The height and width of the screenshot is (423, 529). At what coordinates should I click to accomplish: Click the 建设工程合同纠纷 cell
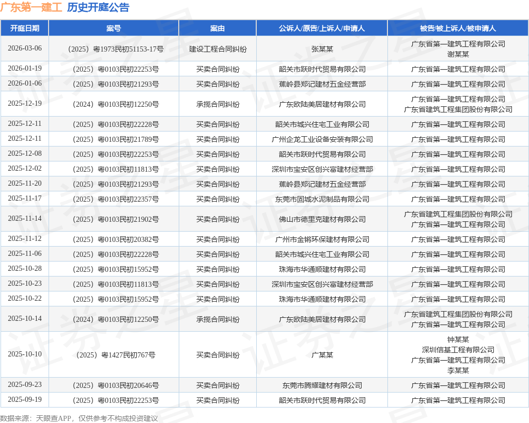[217, 49]
